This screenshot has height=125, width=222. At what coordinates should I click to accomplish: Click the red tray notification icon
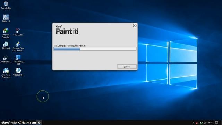[197, 123]
